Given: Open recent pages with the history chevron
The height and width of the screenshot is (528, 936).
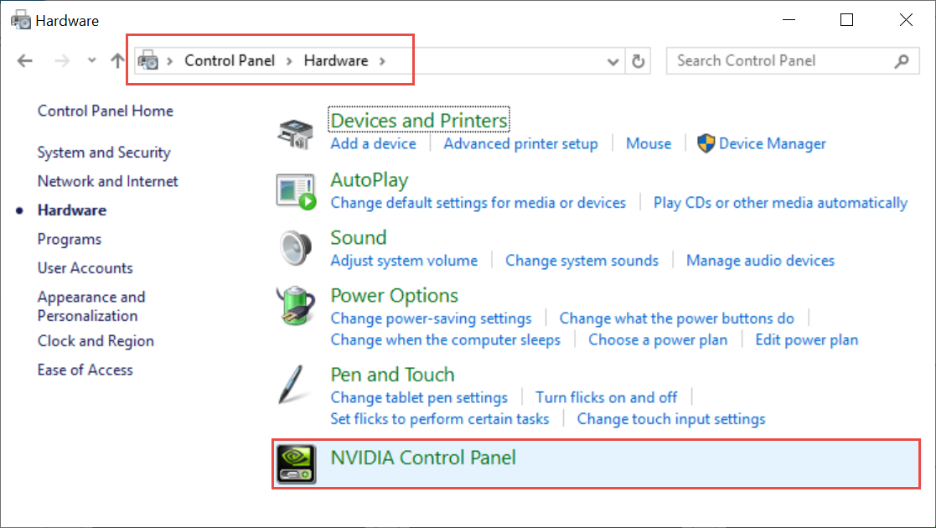Looking at the screenshot, I should pyautogui.click(x=90, y=60).
